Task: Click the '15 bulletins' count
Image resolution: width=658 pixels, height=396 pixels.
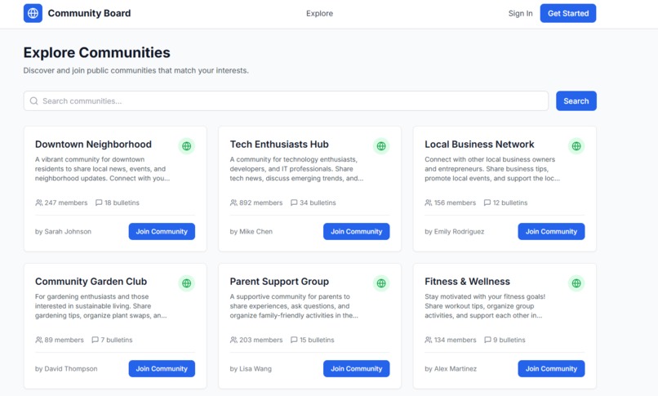Action: (x=317, y=340)
